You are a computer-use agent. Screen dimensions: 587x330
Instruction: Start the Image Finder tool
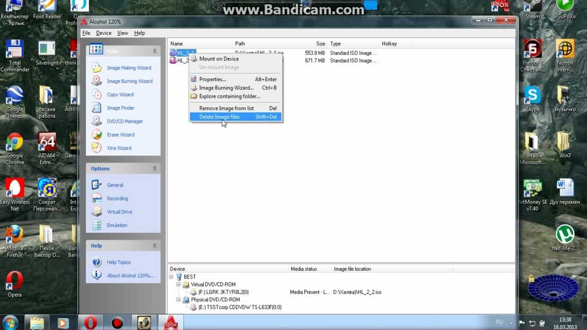click(121, 108)
